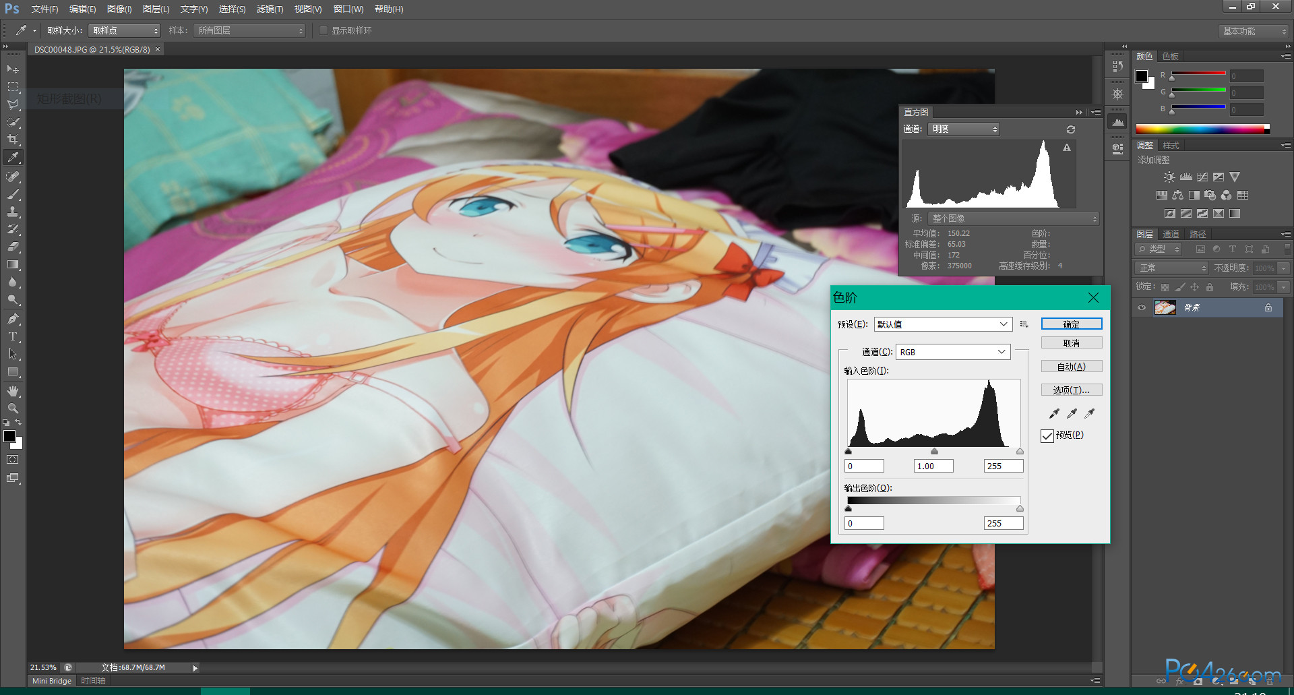Image resolution: width=1294 pixels, height=695 pixels.
Task: Toggle lock image pixels brush icon
Action: [x=1180, y=287]
